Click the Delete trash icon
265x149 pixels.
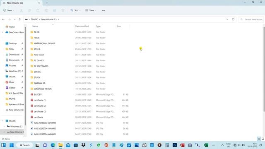tap(63, 10)
